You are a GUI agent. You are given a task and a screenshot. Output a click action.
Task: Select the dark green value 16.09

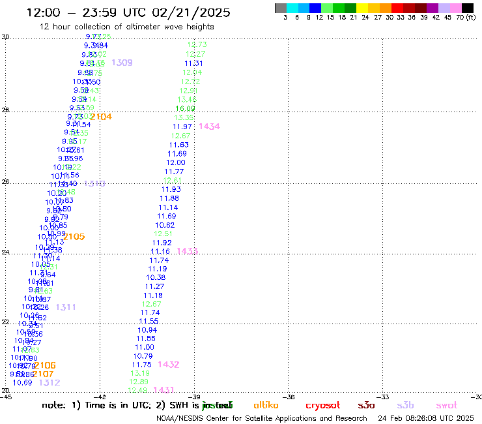pyautogui.click(x=185, y=109)
